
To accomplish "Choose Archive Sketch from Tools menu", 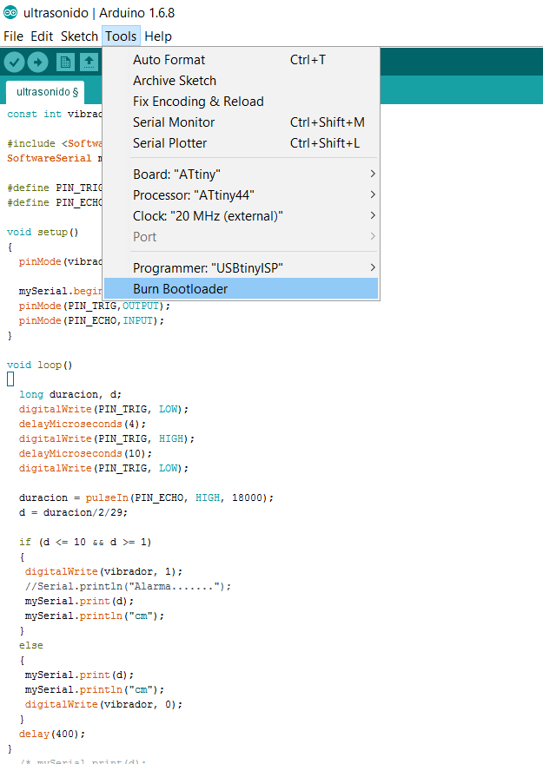I will [x=242, y=81].
